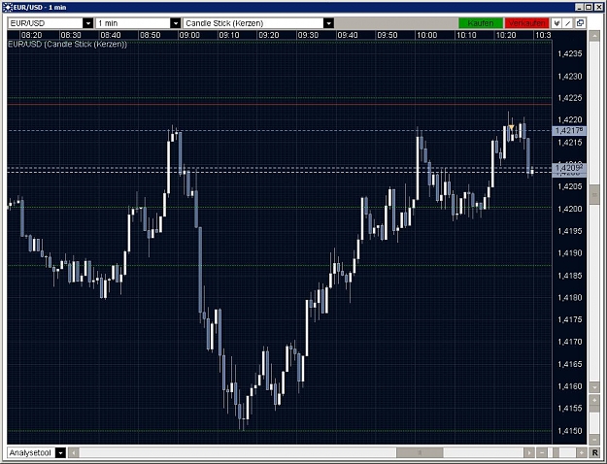Click the vertical scrollbar up arrow
This screenshot has width=607, height=464.
[x=594, y=36]
